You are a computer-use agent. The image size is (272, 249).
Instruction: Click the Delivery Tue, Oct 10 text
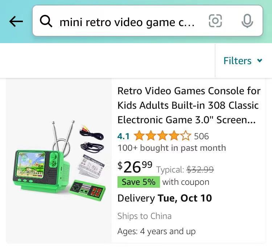[x=165, y=198]
